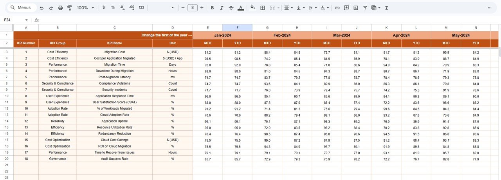Click the undo arrow
Viewport: 501px width, 180px height.
pyautogui.click(x=41, y=8)
